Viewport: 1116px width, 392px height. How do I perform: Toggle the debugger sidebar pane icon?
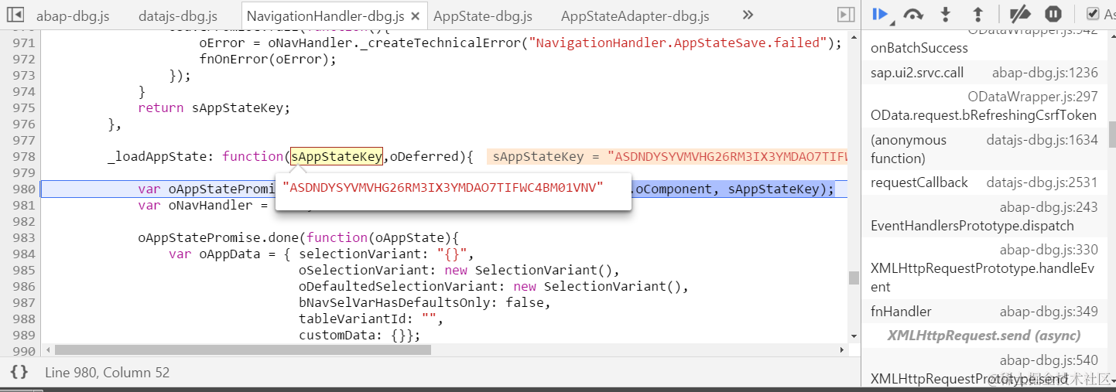point(847,15)
